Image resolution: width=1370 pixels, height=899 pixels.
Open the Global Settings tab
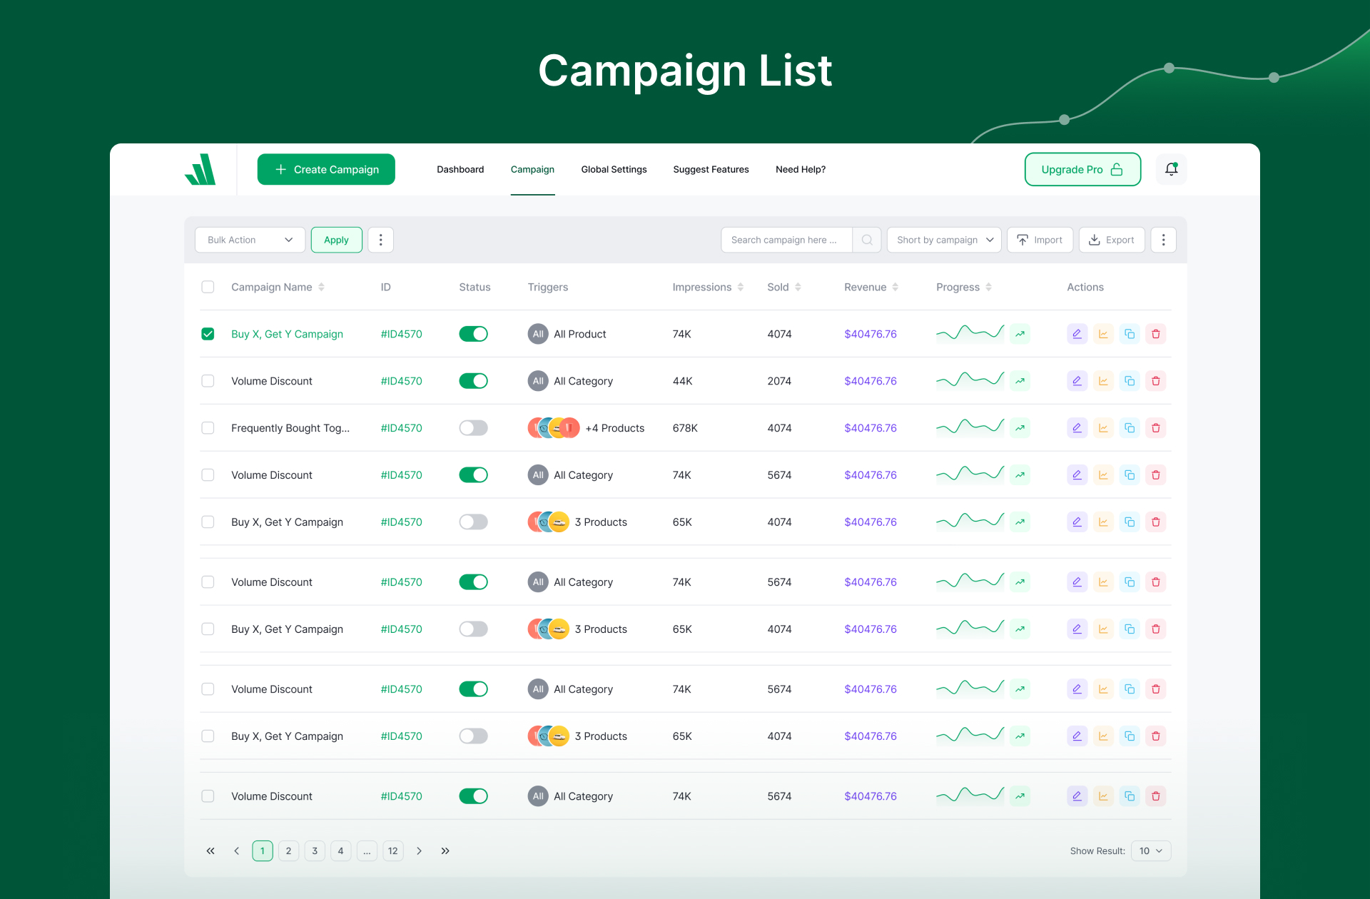coord(614,169)
